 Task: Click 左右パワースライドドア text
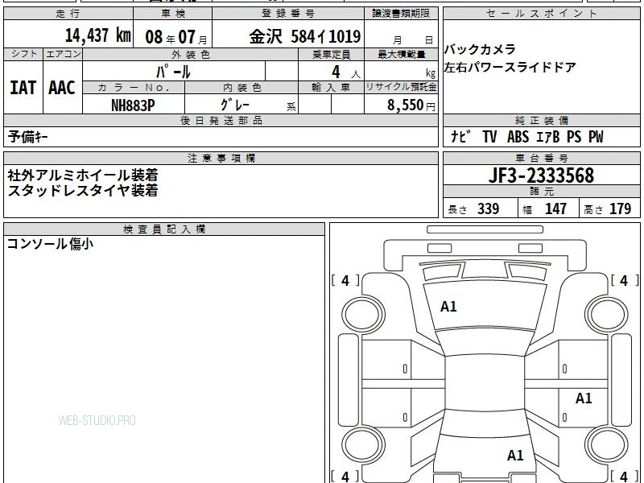coord(510,67)
